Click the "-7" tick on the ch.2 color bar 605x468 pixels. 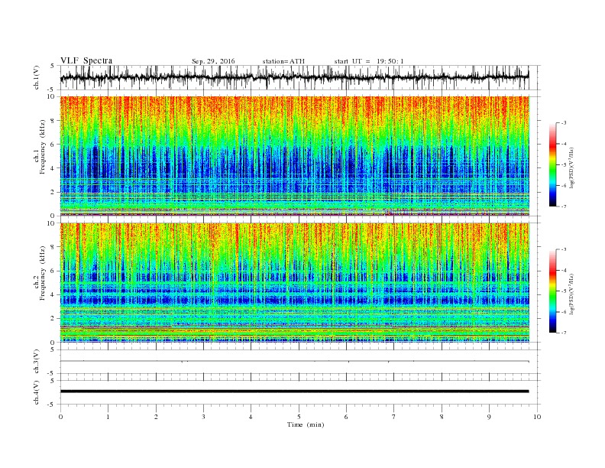click(x=563, y=333)
